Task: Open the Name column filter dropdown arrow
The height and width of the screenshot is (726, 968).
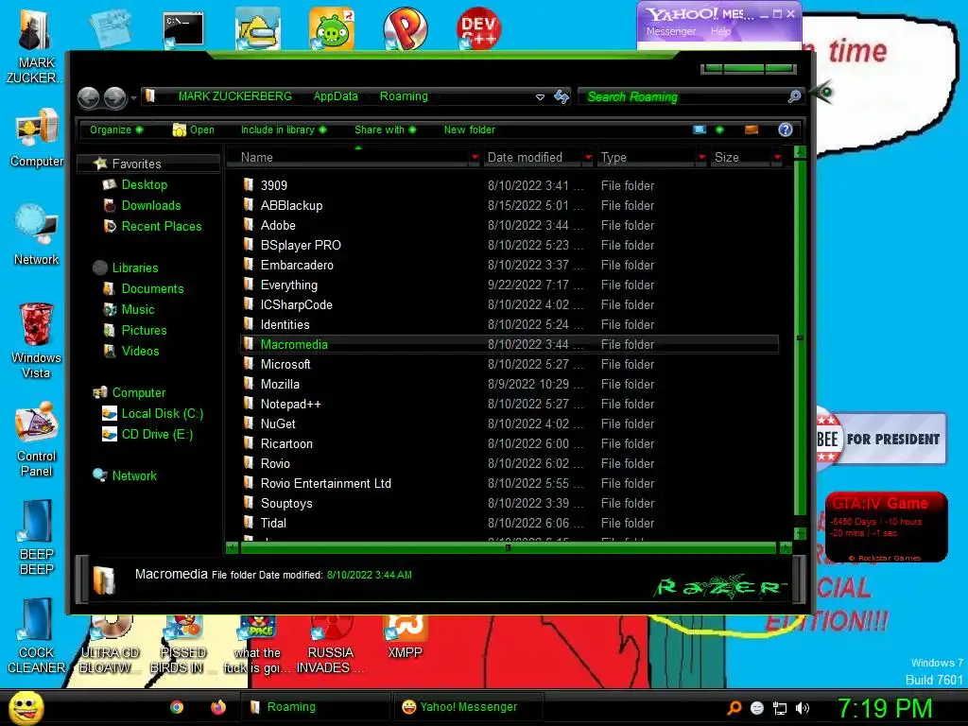Action: (475, 158)
